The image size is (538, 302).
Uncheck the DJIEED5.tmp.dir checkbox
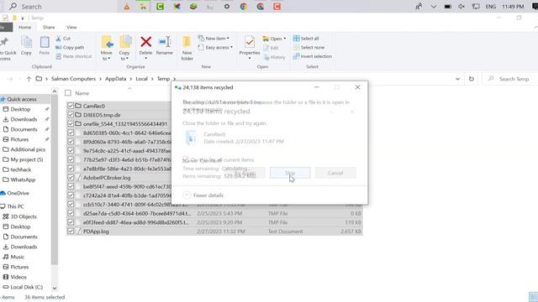click(71, 115)
